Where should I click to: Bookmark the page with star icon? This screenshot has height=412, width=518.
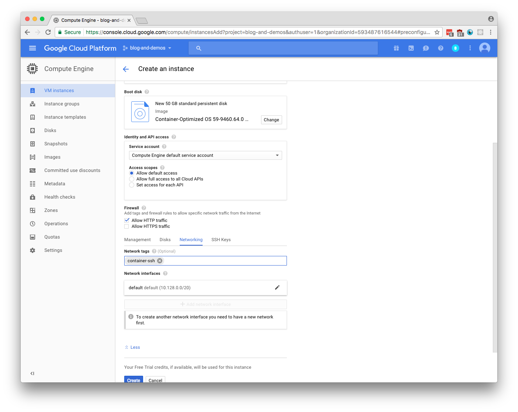[x=437, y=32]
